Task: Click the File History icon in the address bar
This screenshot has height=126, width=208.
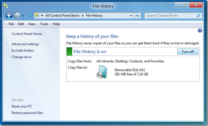Action: (37, 15)
